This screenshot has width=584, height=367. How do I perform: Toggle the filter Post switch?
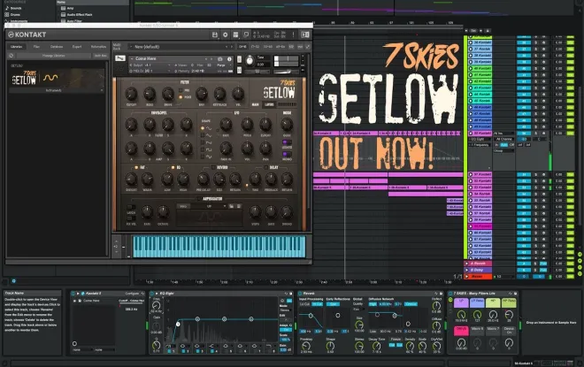[x=181, y=97]
